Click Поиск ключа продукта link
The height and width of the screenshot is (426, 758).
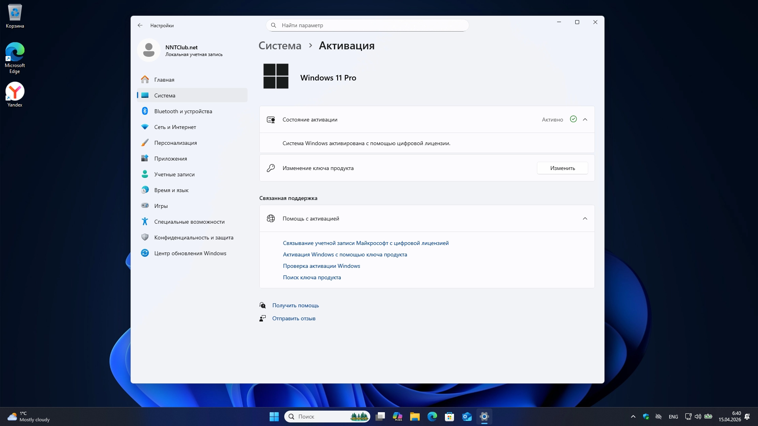311,277
